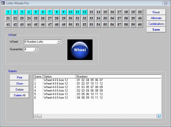
Task: Click inside the Wheel type combo box text
Action: point(40,42)
